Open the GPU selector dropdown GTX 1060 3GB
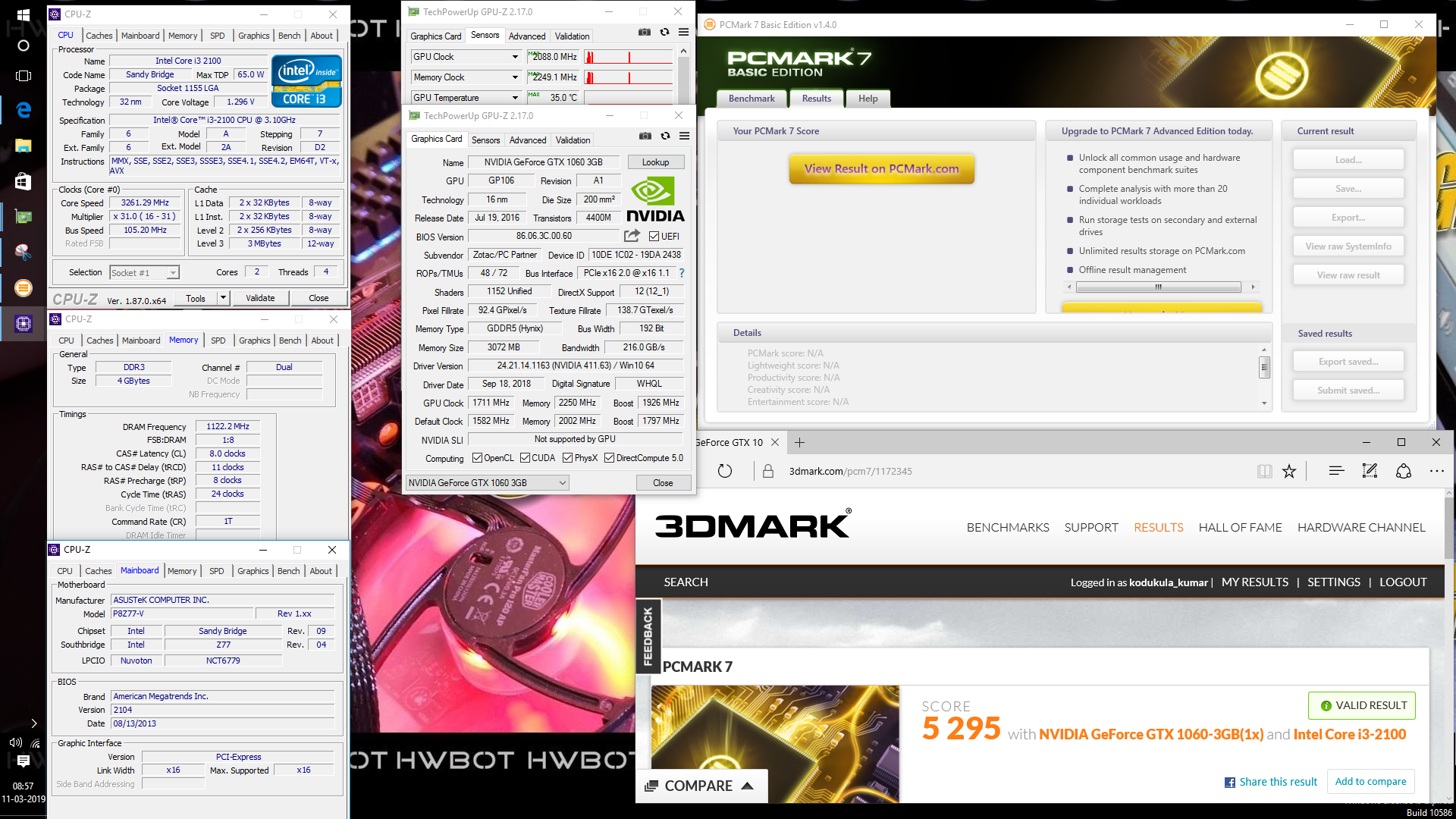1456x819 pixels. [488, 483]
